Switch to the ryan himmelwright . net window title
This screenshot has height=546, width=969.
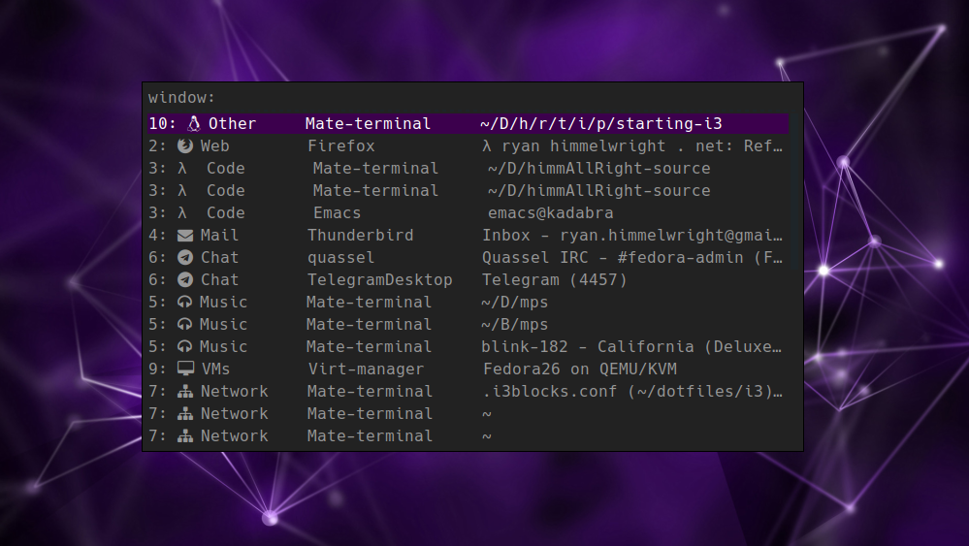point(631,146)
